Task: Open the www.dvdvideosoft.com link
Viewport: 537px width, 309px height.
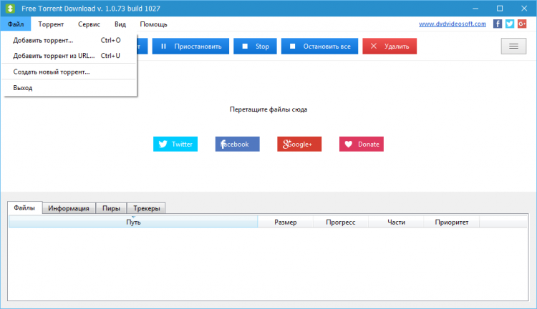Action: (x=452, y=24)
